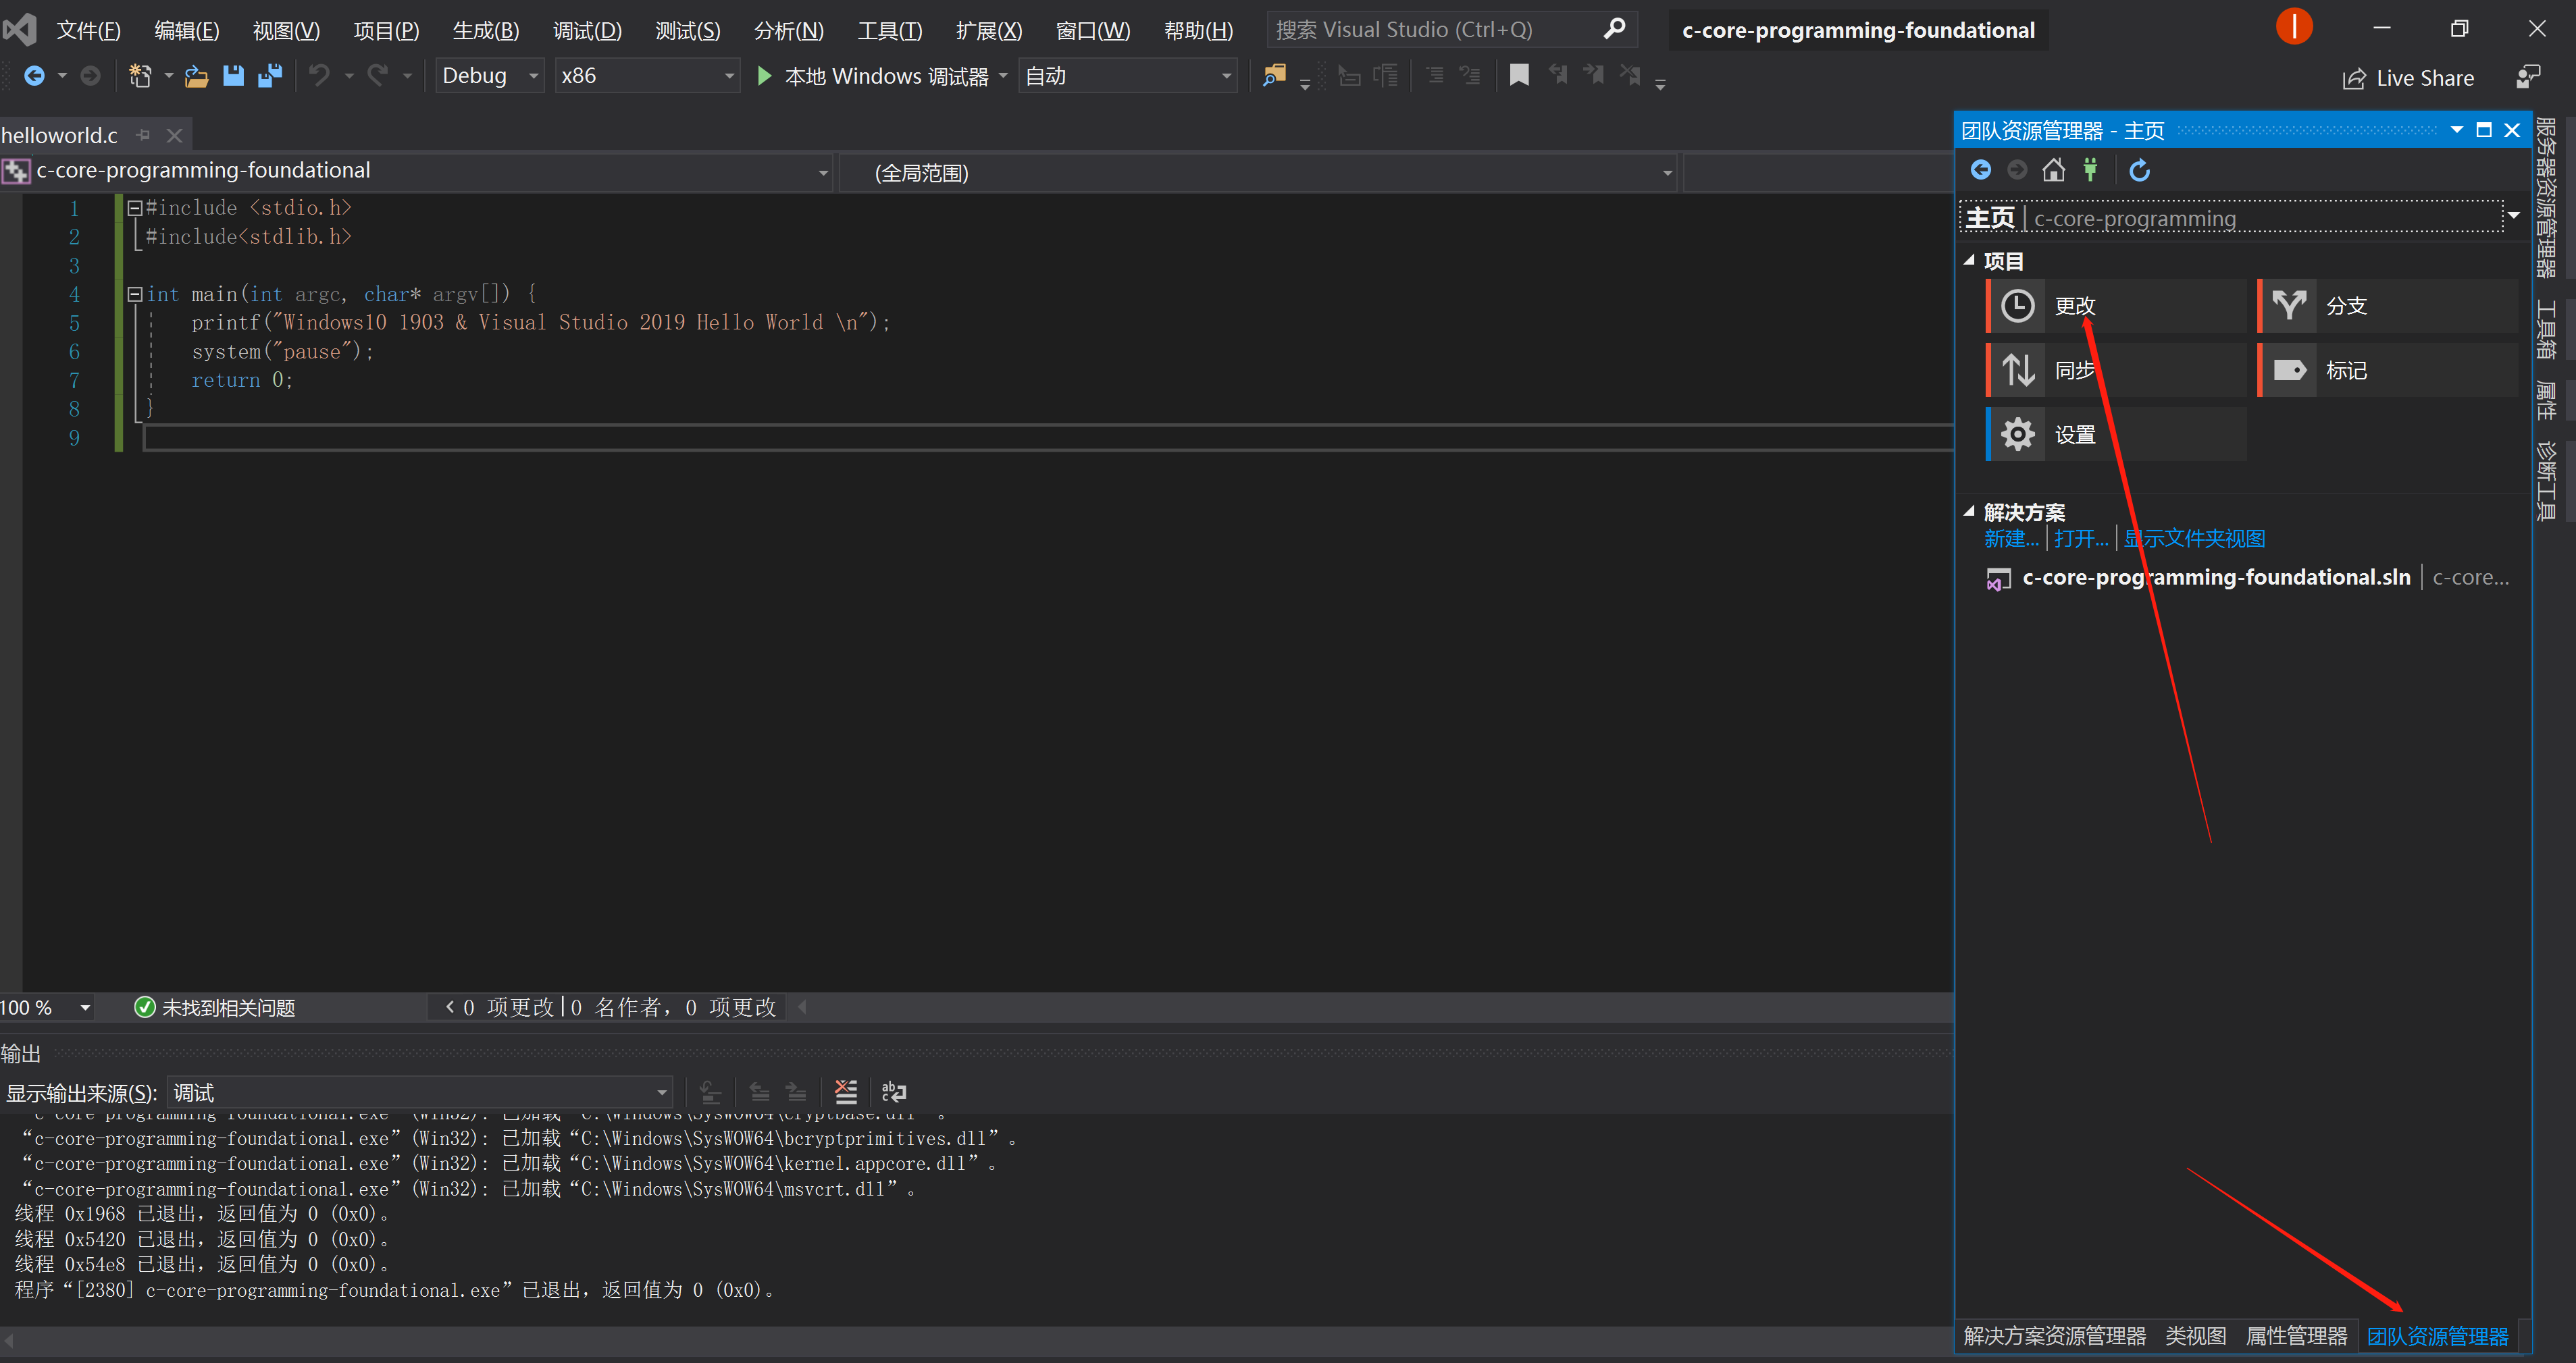Open the 100 % zoom level combo box

(85, 1007)
